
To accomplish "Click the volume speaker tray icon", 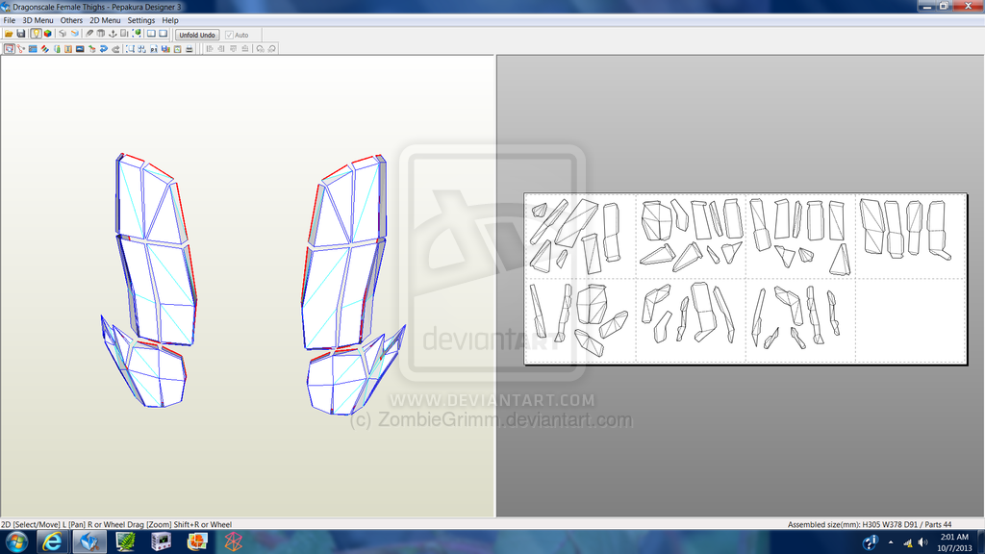I will tap(922, 542).
